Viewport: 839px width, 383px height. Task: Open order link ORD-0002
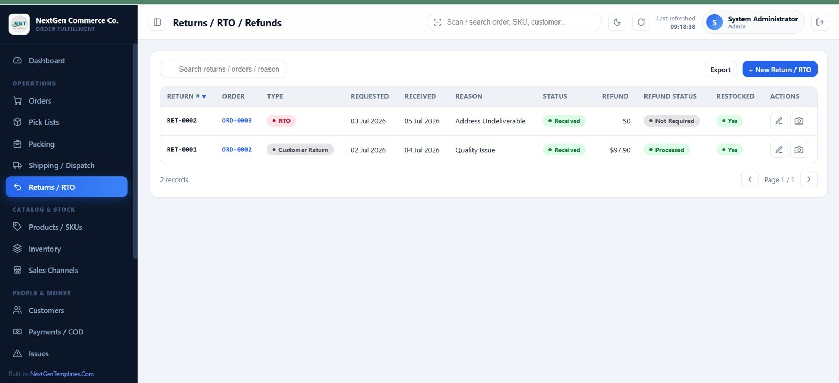click(236, 150)
